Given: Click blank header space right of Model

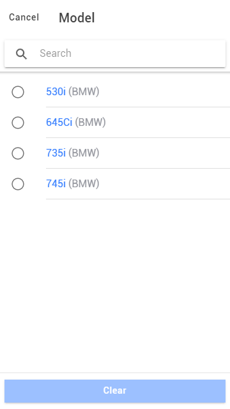Looking at the screenshot, I should [162, 18].
